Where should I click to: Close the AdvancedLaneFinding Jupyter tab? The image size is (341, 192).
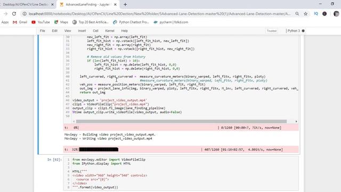[x=115, y=4]
